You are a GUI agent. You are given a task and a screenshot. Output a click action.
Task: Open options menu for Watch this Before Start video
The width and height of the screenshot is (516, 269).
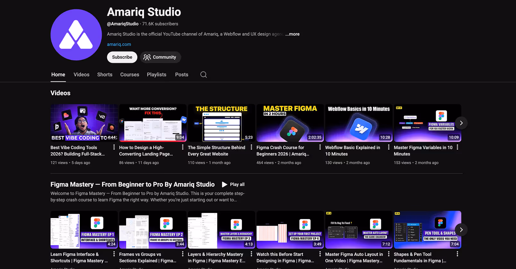coord(320,254)
